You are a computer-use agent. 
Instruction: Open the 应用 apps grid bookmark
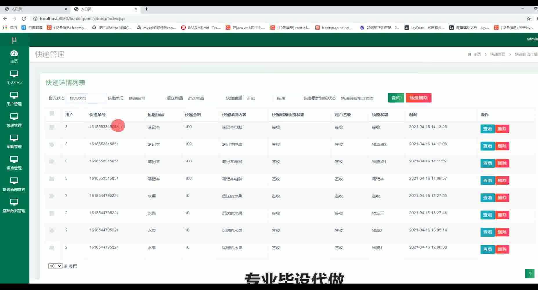[10, 28]
